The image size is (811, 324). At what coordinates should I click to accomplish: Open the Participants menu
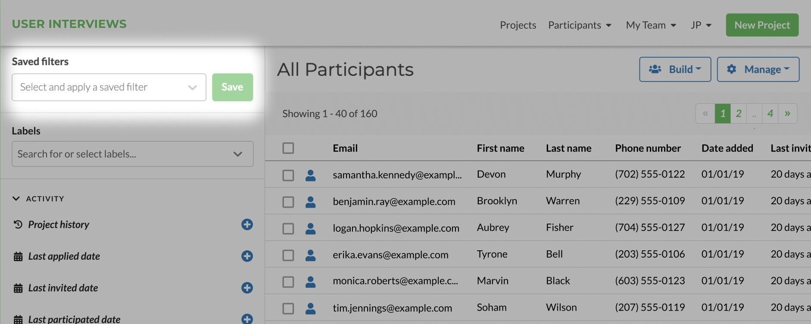[x=580, y=25]
